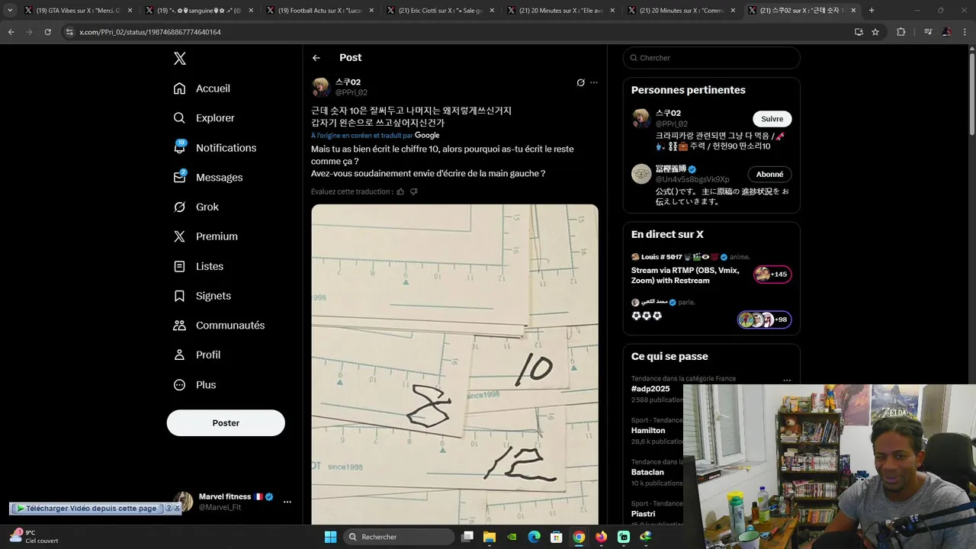Switch to the GTA Vibes tab
Screen dimensions: 976x549
[78, 11]
